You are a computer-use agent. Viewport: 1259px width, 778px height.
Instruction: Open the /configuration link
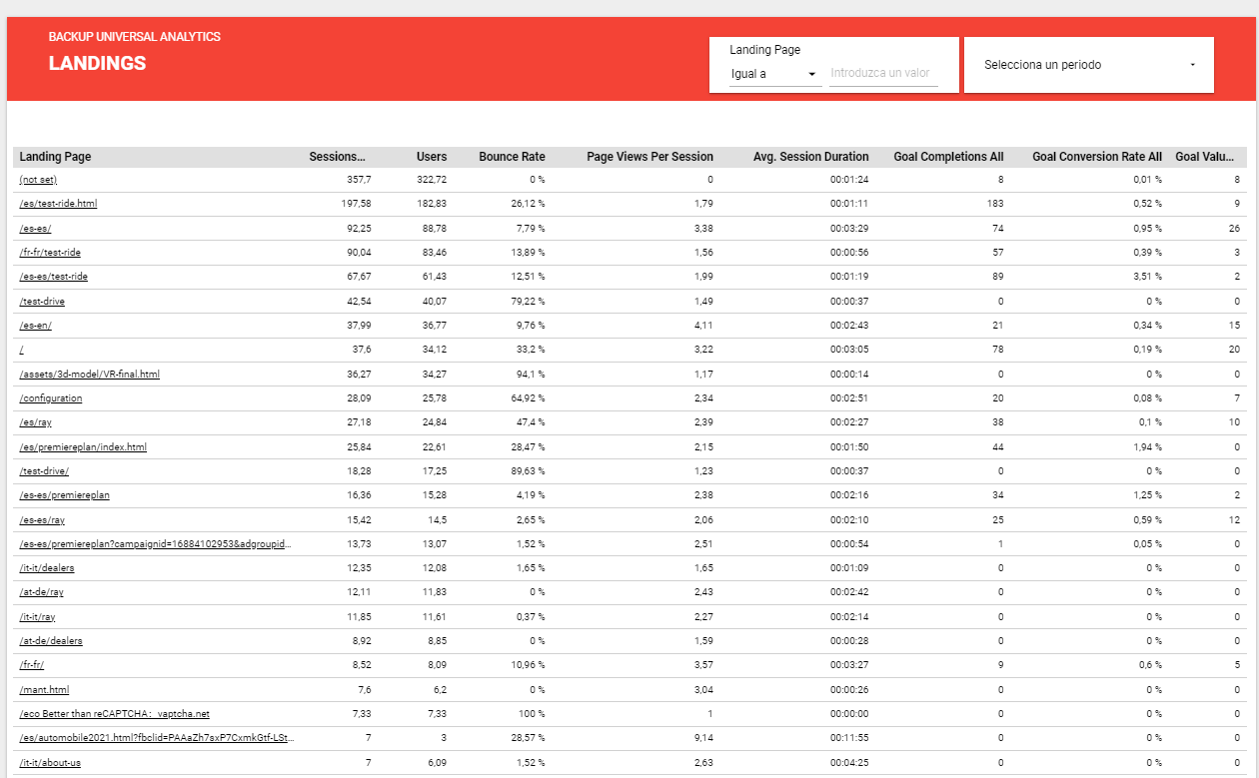pos(51,398)
